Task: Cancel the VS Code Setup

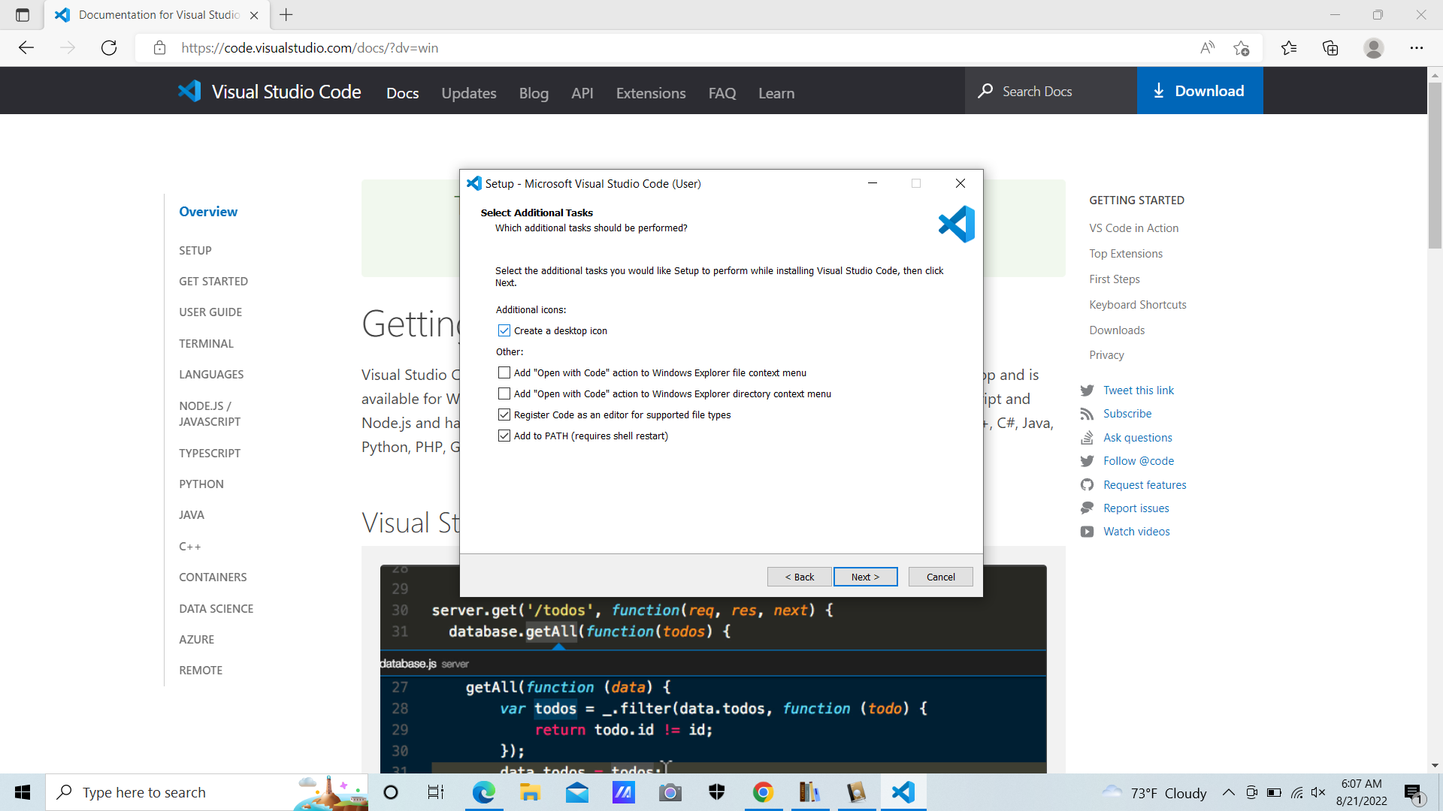Action: (940, 577)
